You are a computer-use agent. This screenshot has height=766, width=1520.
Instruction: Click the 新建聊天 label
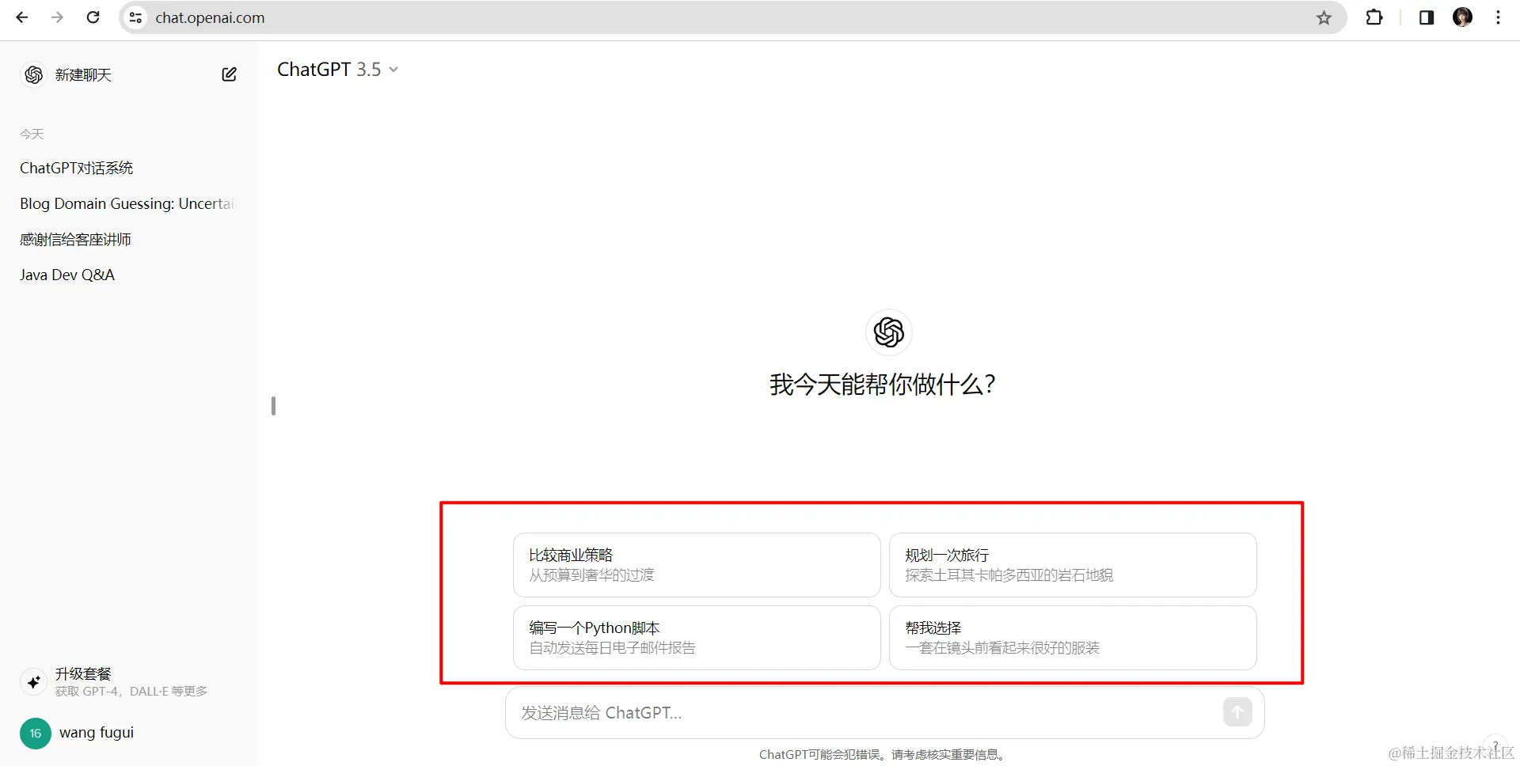point(83,74)
